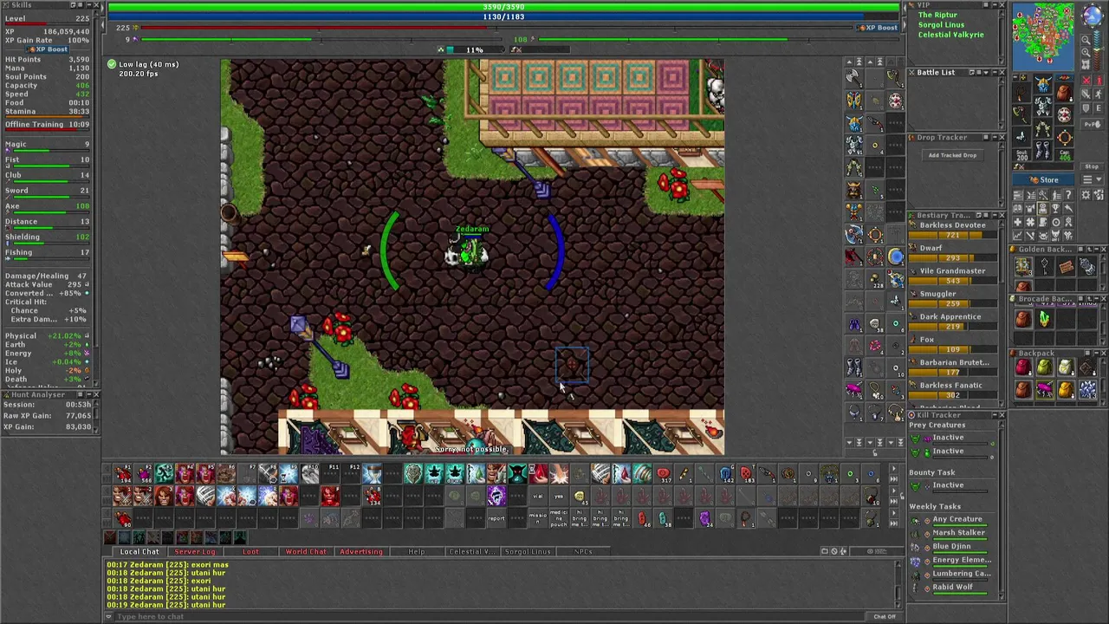Click XP Boost button in top bar
The height and width of the screenshot is (624, 1109).
tap(878, 28)
